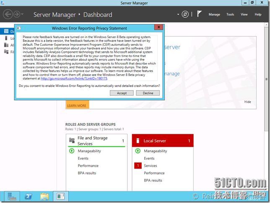Click the vertical scrollbar thumb
Image resolution: width=270 pixels, height=203 pixels.
[266, 79]
